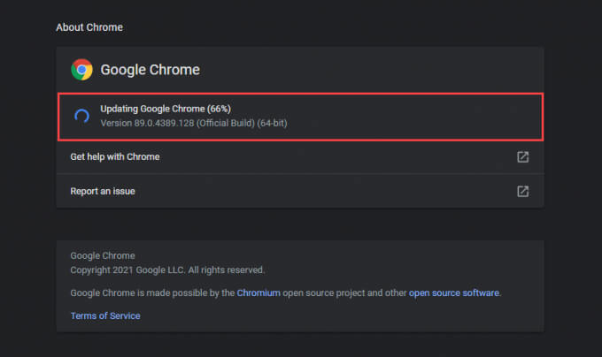Click "Google Chrome" label in footer card
This screenshot has width=602, height=357.
pyautogui.click(x=102, y=256)
